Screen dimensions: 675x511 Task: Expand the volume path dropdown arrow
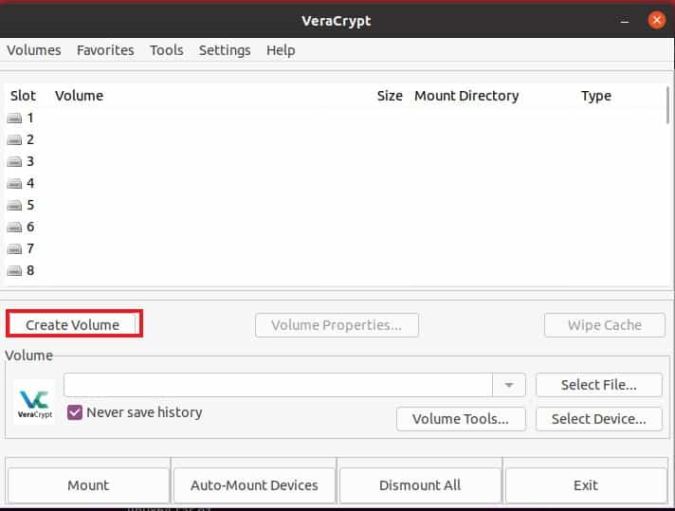tap(509, 385)
